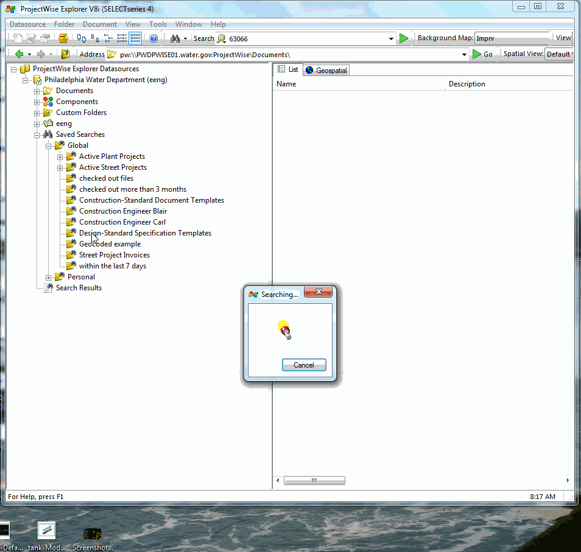Image resolution: width=581 pixels, height=552 pixels.
Task: Switch to Small Icons view
Action: click(x=95, y=38)
